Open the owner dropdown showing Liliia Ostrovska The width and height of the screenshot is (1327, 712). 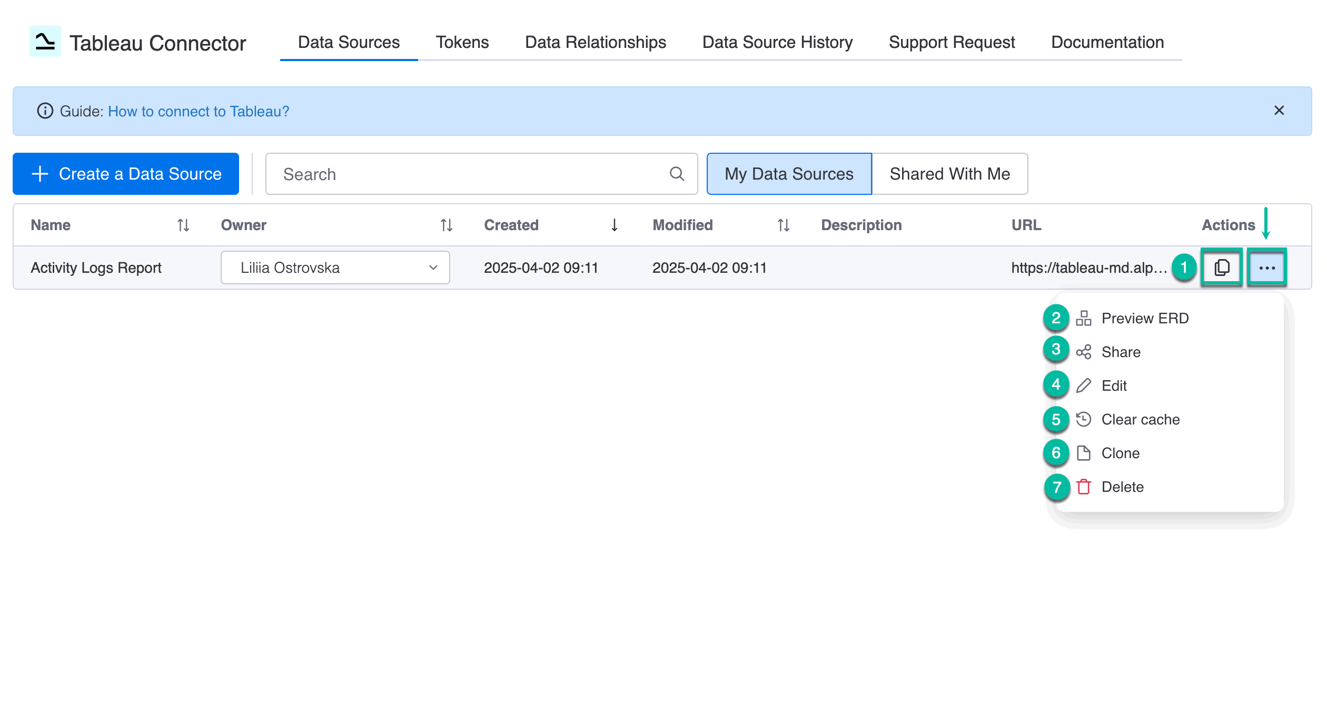point(434,268)
